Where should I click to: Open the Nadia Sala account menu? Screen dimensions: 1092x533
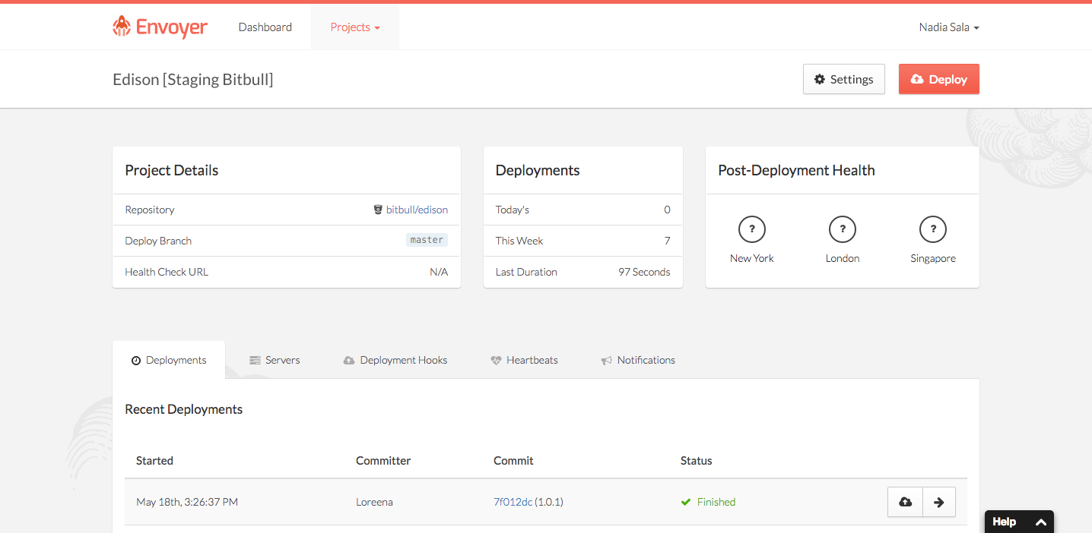(949, 27)
